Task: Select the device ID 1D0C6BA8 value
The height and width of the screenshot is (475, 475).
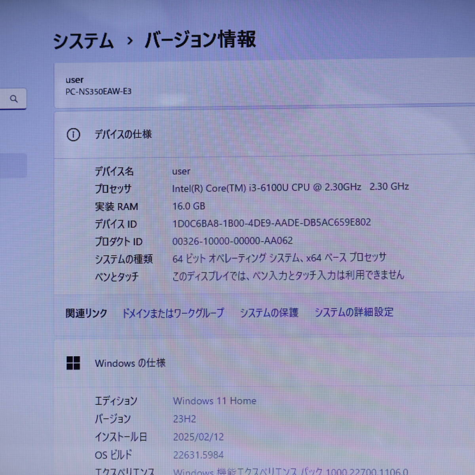Action: [x=272, y=223]
